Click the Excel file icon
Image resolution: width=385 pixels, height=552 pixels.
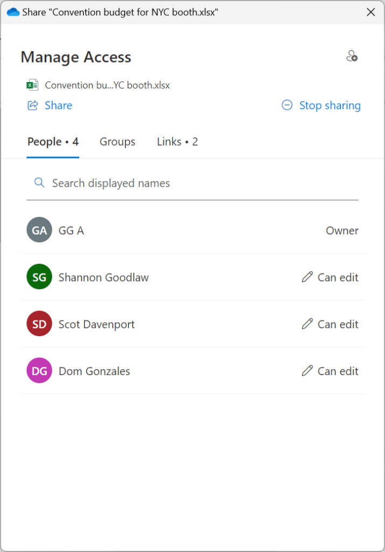tap(33, 85)
